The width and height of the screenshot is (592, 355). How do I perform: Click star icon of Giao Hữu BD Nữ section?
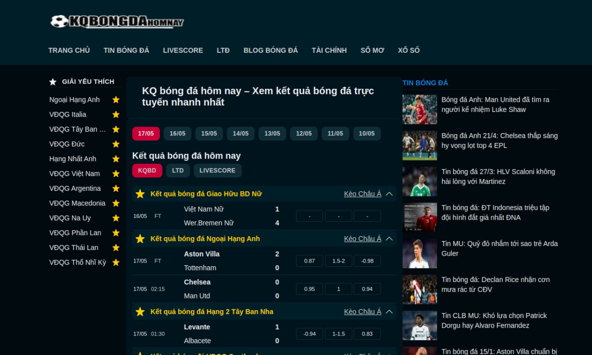click(x=140, y=194)
